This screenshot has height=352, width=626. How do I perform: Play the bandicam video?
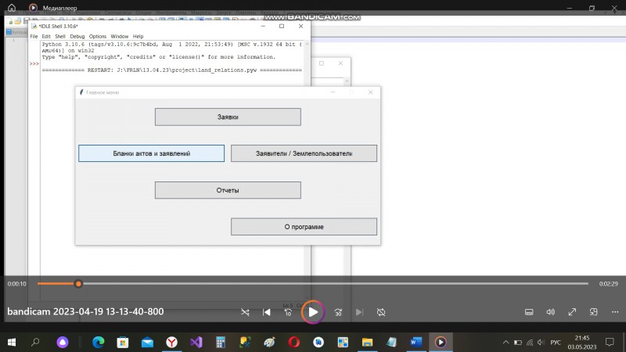(x=313, y=312)
